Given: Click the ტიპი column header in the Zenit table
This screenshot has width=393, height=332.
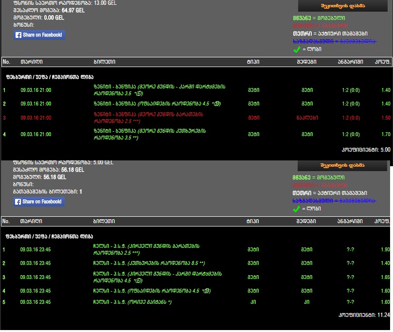Looking at the screenshot, I should [253, 62].
